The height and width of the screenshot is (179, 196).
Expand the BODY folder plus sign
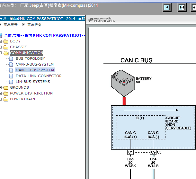[x=1, y=41]
